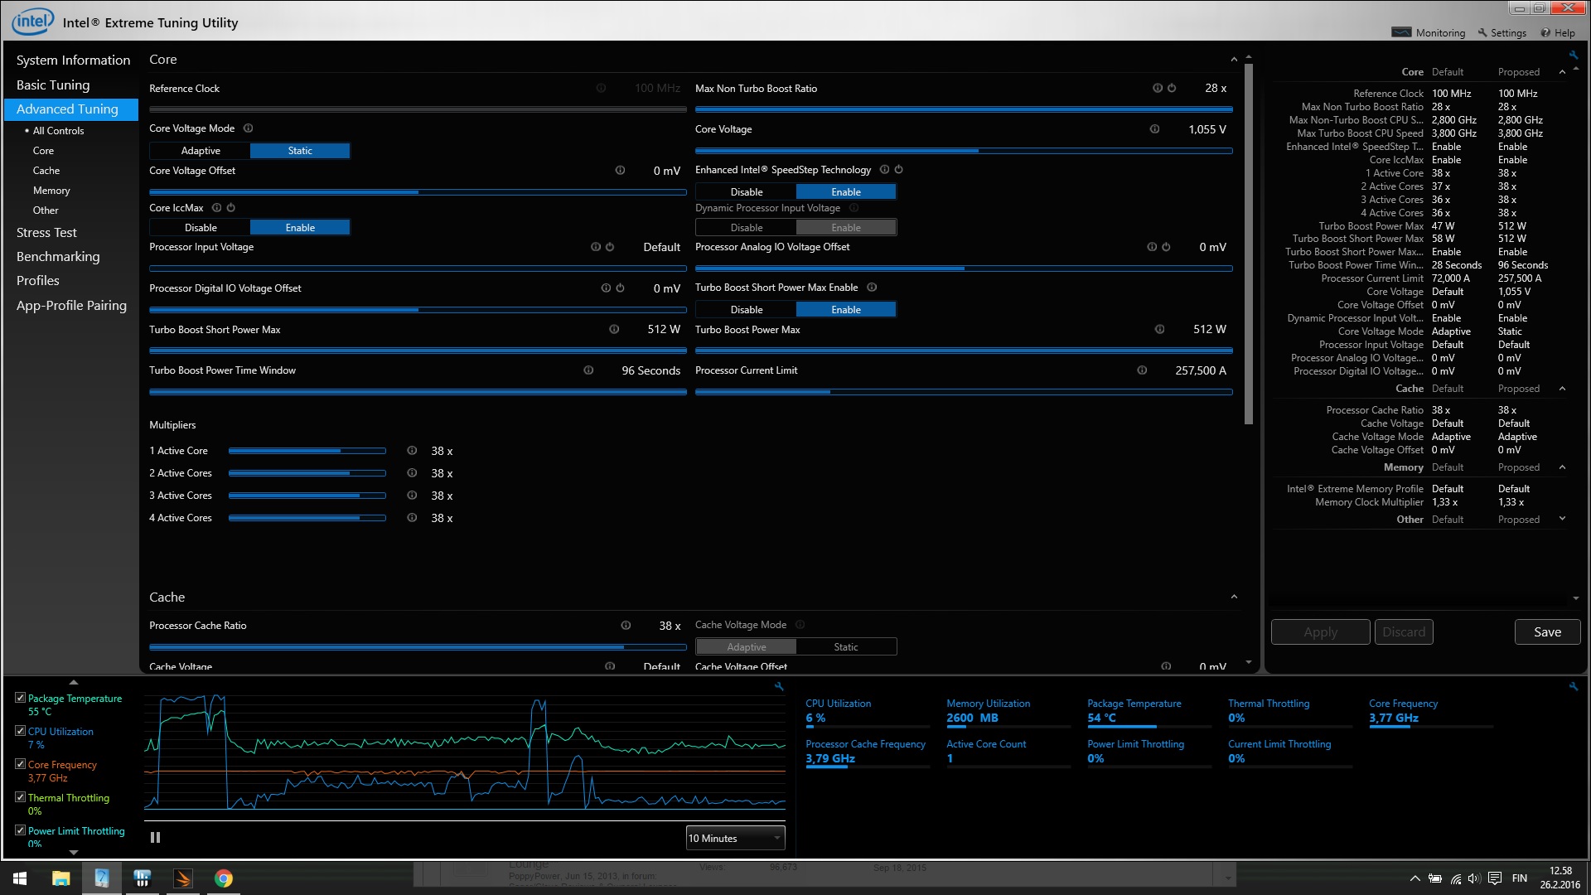Click info icon for 1 Active Core multiplier
1591x895 pixels.
[x=412, y=451]
